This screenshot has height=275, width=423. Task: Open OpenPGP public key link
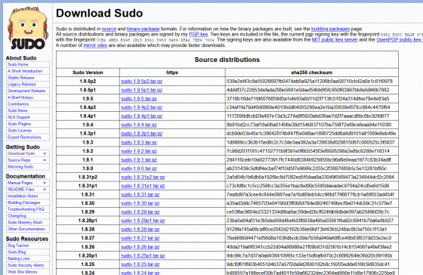pos(399,40)
